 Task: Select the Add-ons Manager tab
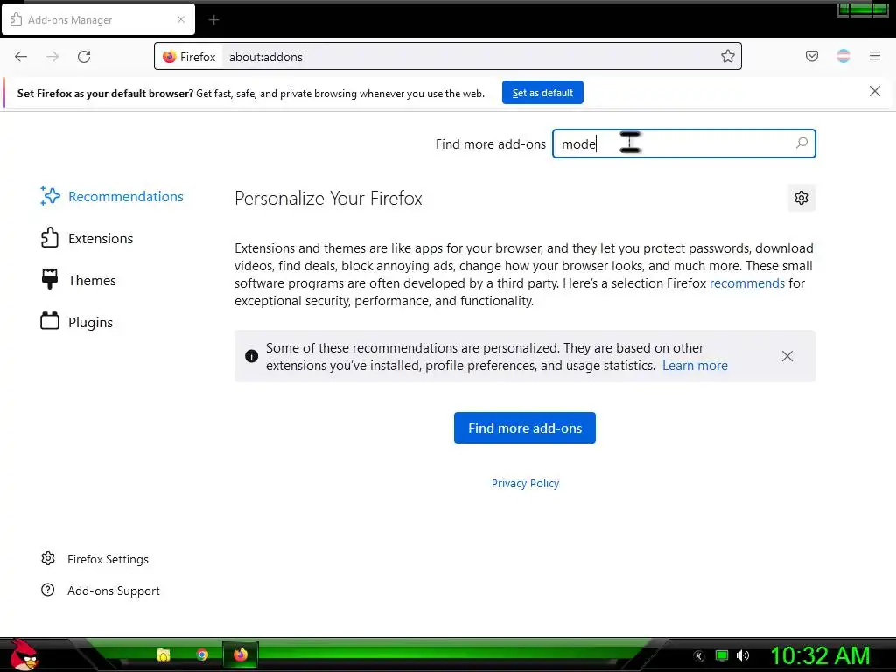tap(98, 19)
